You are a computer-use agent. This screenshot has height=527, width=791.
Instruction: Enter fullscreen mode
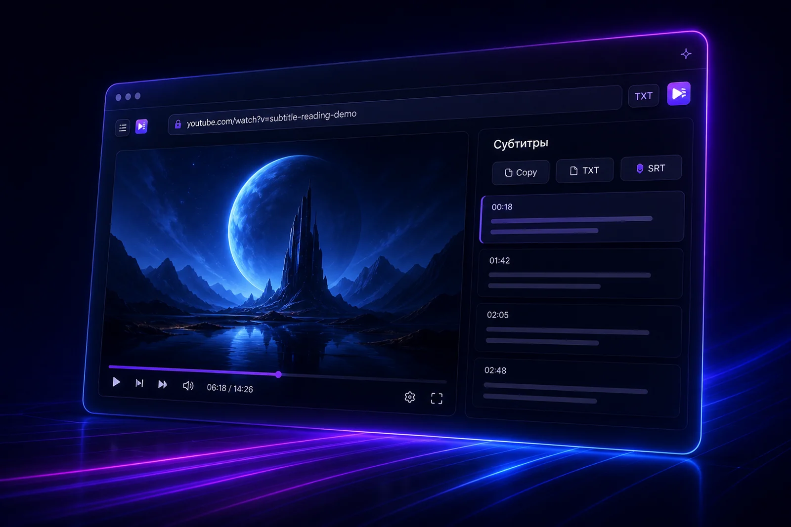[437, 399]
